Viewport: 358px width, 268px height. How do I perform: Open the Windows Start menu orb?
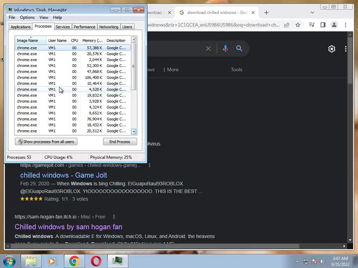coord(9,261)
